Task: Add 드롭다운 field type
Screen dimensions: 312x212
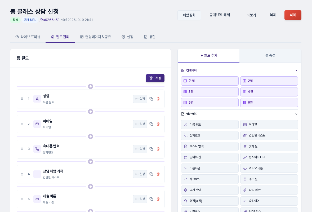Action: point(210,168)
